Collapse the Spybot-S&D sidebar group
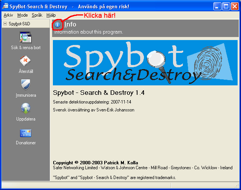This screenshot has width=241, height=190. click(x=5, y=24)
